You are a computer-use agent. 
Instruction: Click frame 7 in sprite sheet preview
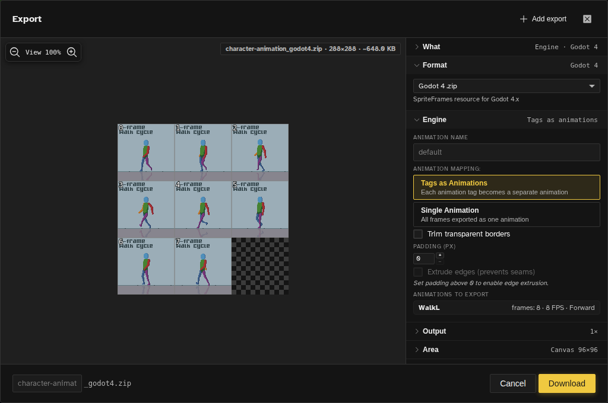(x=203, y=266)
